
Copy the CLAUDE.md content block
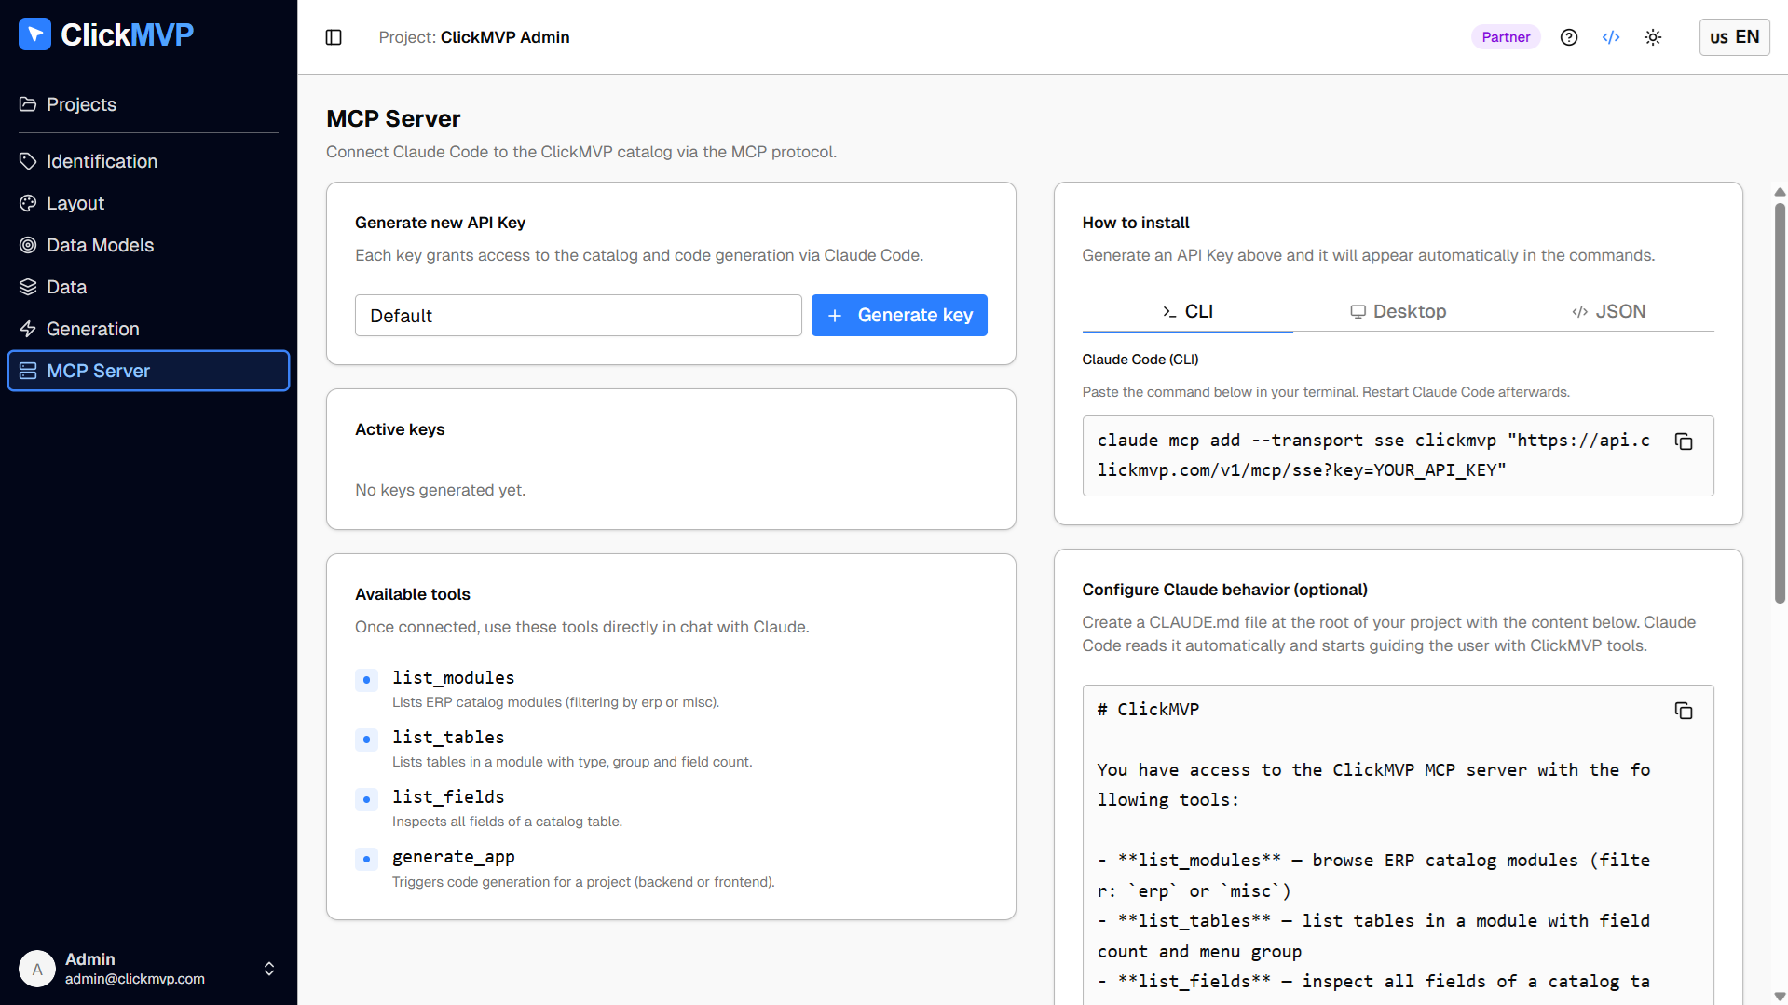tap(1684, 711)
